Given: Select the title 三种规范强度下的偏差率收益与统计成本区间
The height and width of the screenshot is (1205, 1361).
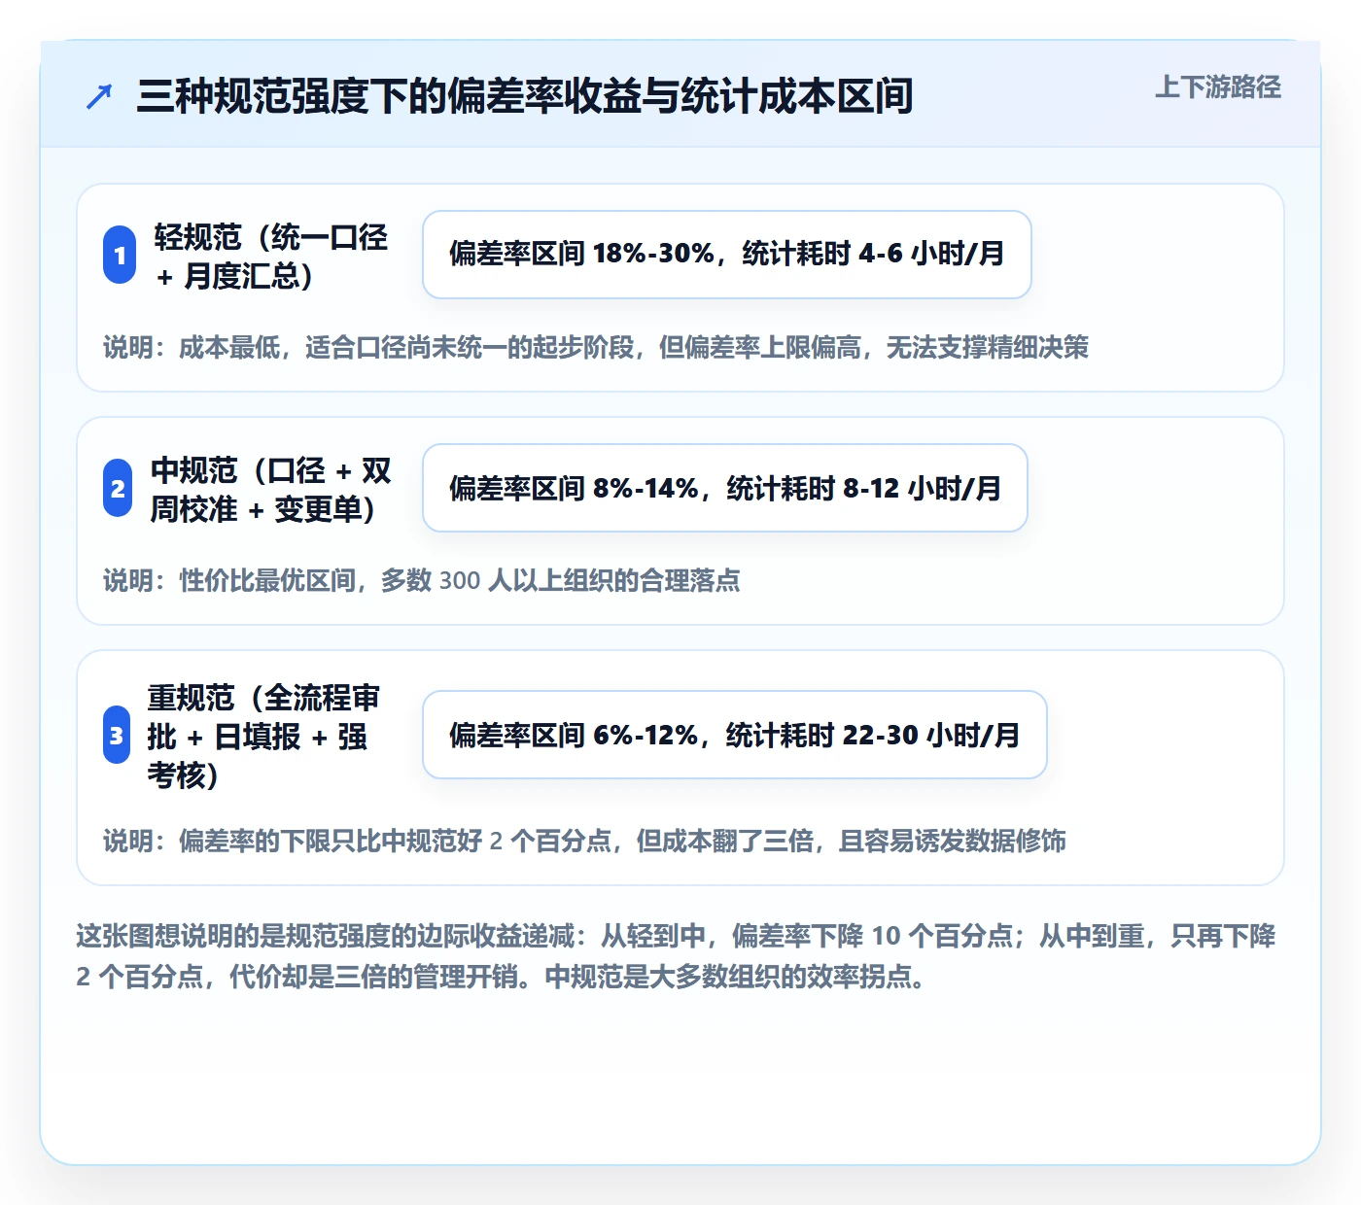Looking at the screenshot, I should [x=525, y=96].
